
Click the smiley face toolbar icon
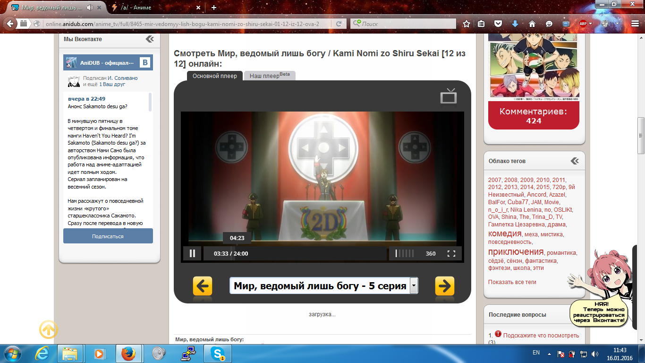pos(549,24)
